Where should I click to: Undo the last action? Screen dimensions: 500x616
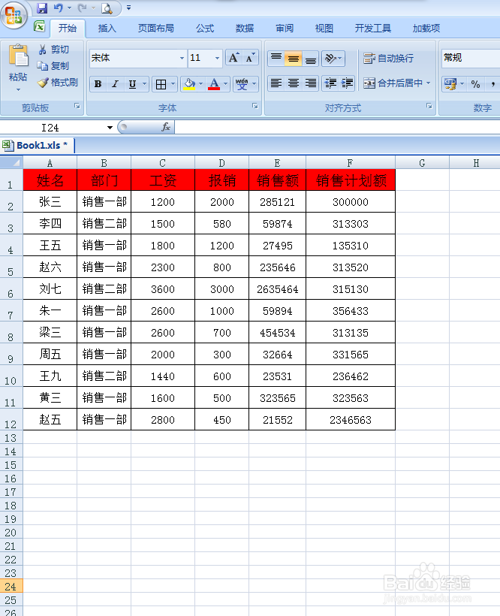click(58, 8)
